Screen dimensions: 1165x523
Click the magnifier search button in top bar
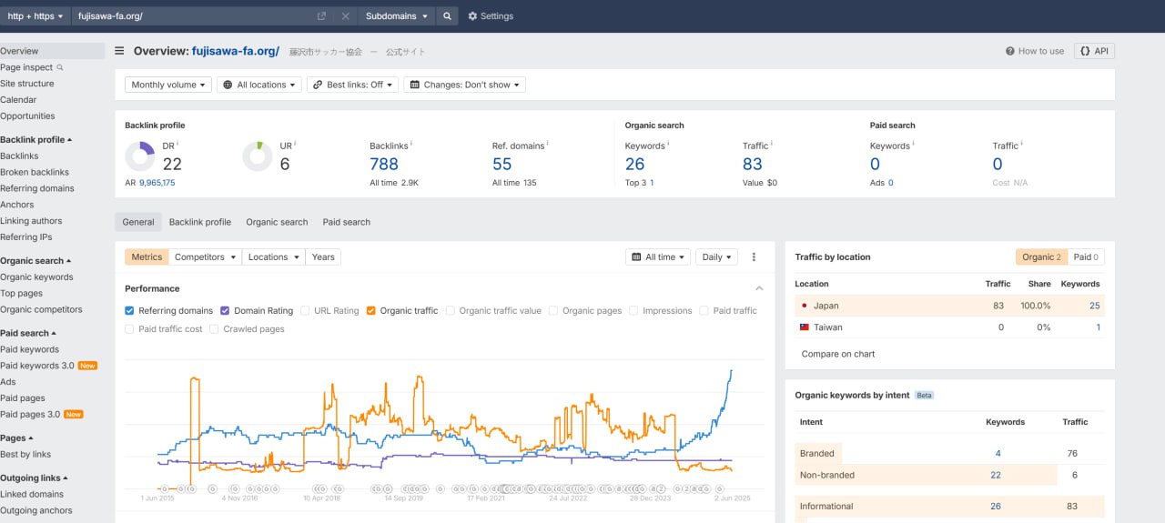coord(447,16)
